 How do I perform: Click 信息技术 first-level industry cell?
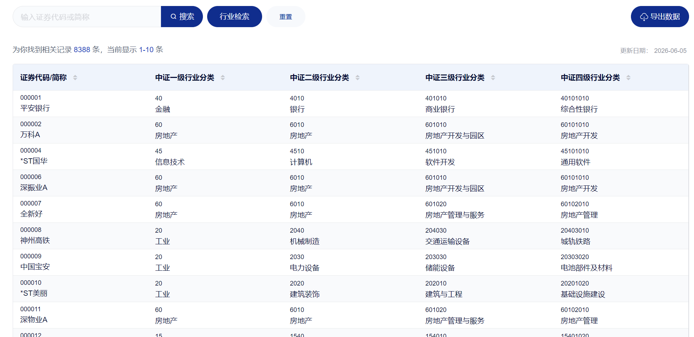(170, 162)
